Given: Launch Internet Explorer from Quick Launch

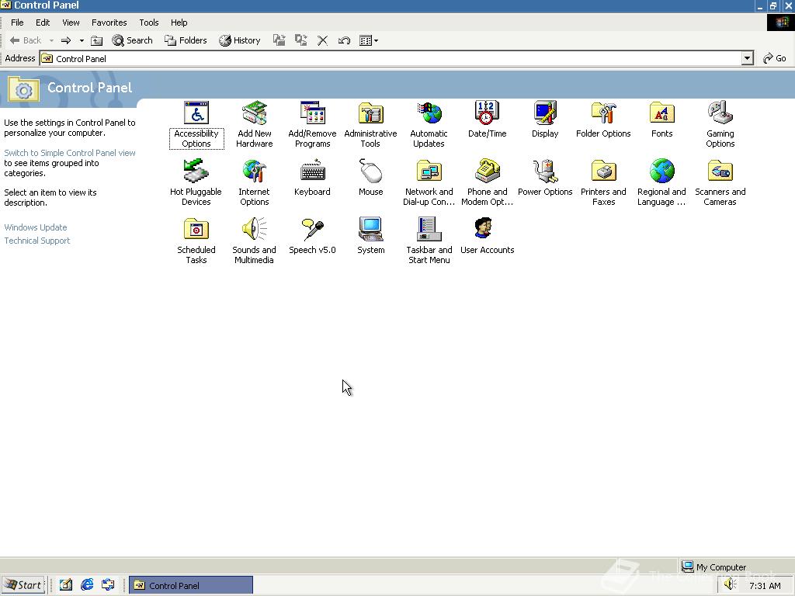Looking at the screenshot, I should (87, 585).
